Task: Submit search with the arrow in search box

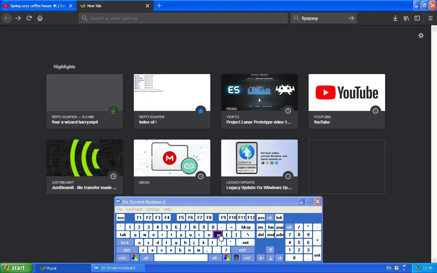Action: point(351,18)
